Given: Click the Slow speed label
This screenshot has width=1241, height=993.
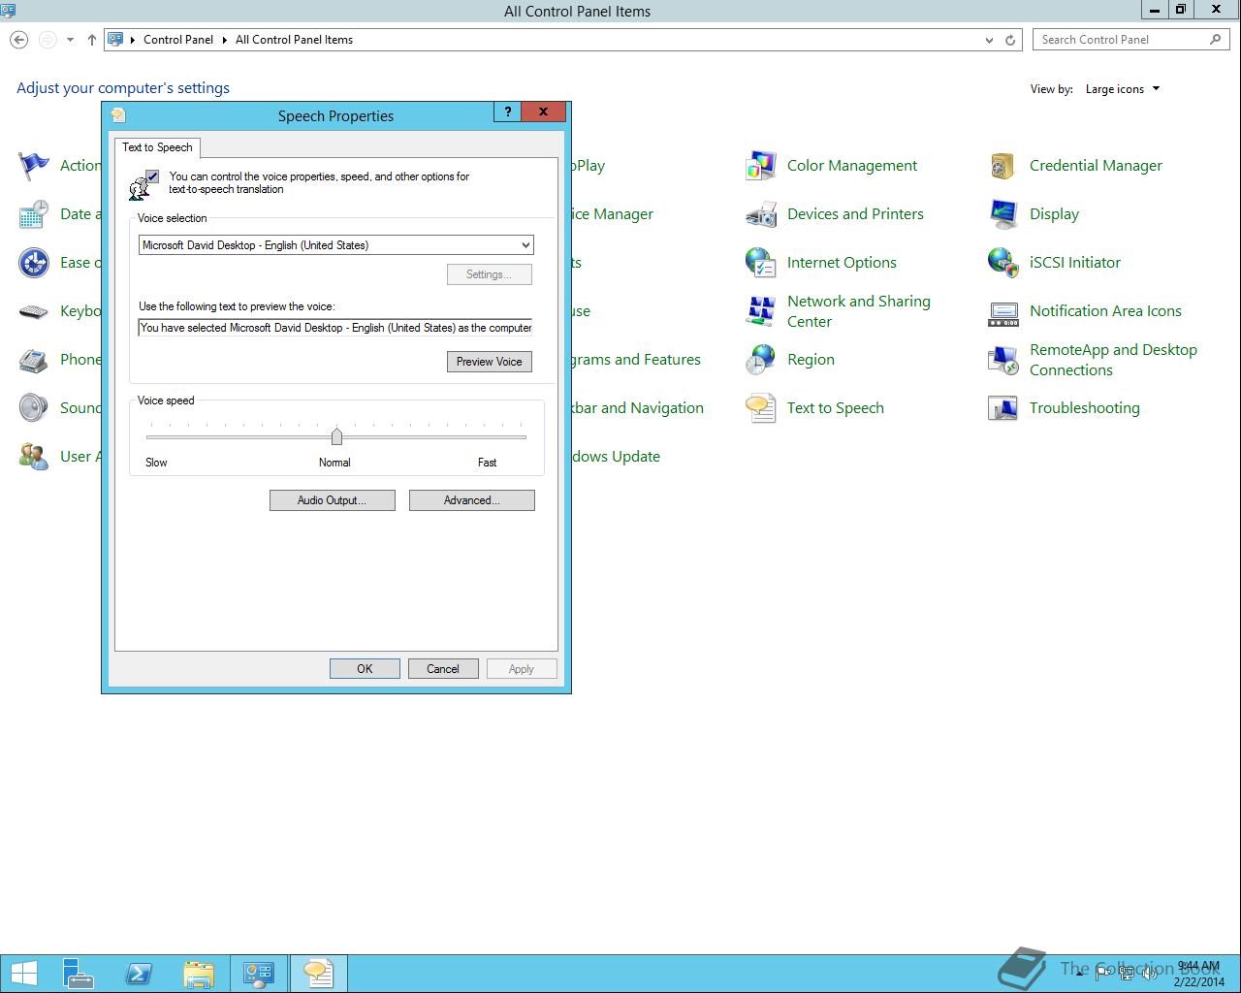Looking at the screenshot, I should (156, 463).
